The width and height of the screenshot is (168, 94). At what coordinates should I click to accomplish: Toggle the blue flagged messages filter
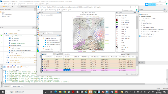click(x=18, y=67)
